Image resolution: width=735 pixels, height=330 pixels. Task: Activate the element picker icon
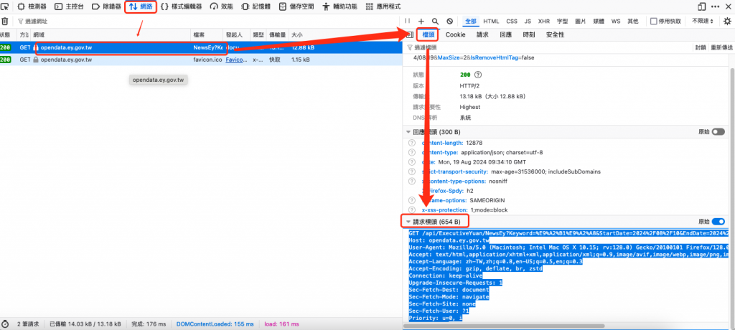pyautogui.click(x=5, y=6)
